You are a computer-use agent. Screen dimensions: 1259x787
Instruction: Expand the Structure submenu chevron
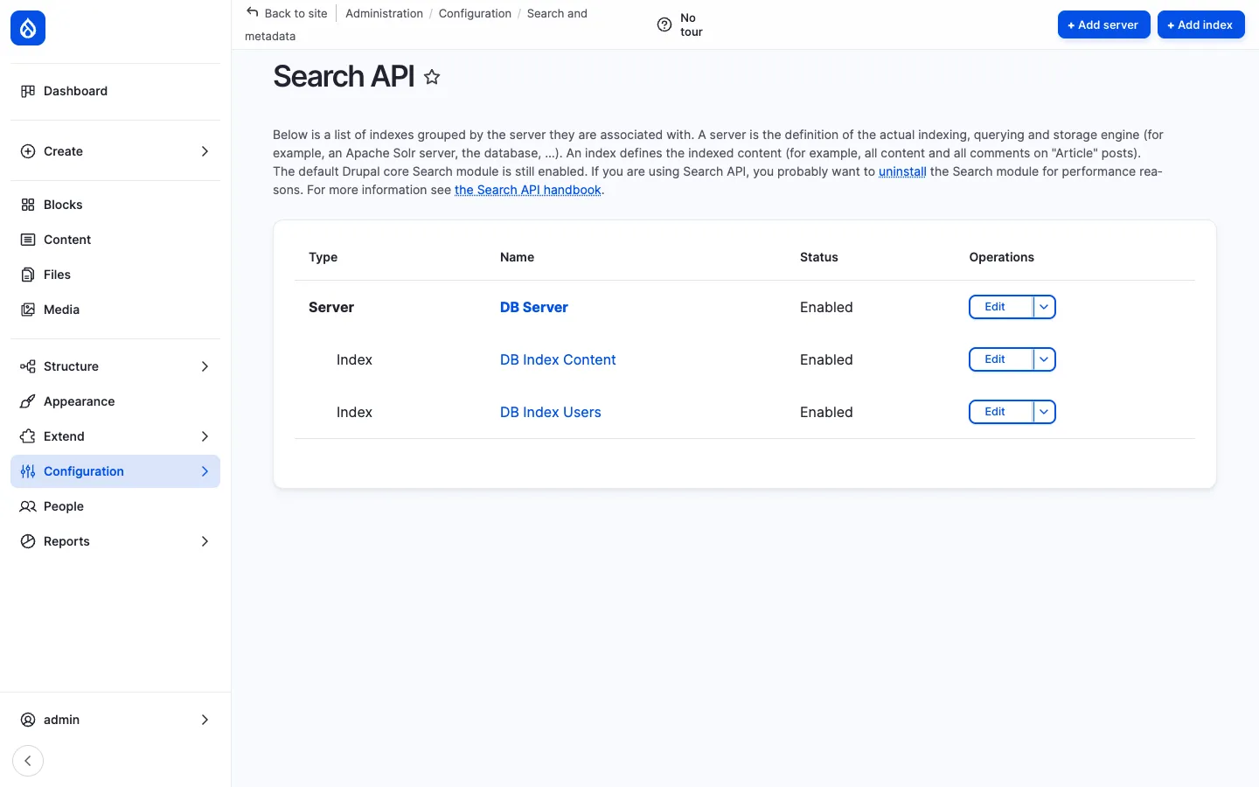pyautogui.click(x=205, y=366)
